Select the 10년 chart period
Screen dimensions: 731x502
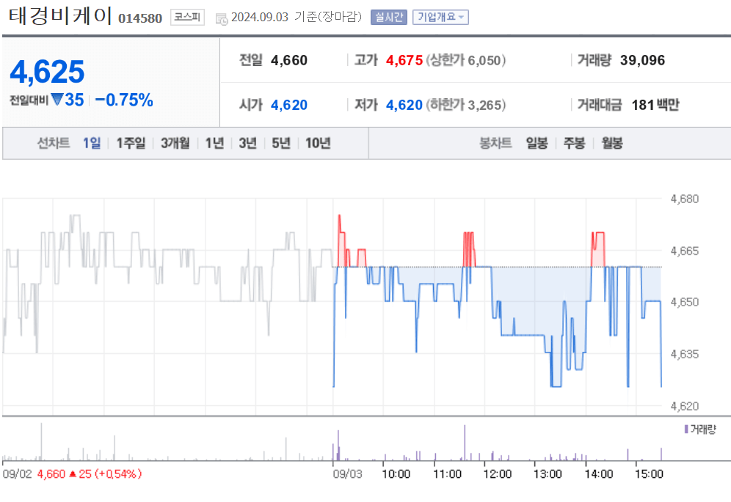[x=318, y=143]
